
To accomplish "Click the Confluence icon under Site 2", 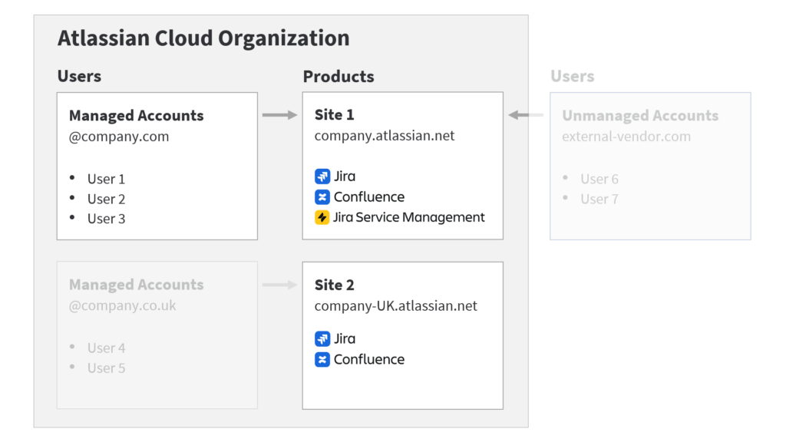I will 322,359.
